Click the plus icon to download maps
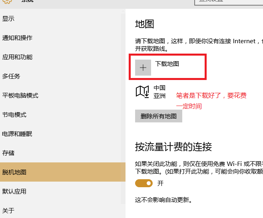Image resolution: width=263 pixels, height=218 pixels. tap(143, 68)
